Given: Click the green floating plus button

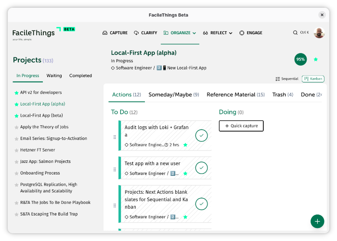Looking at the screenshot, I should [x=317, y=221].
